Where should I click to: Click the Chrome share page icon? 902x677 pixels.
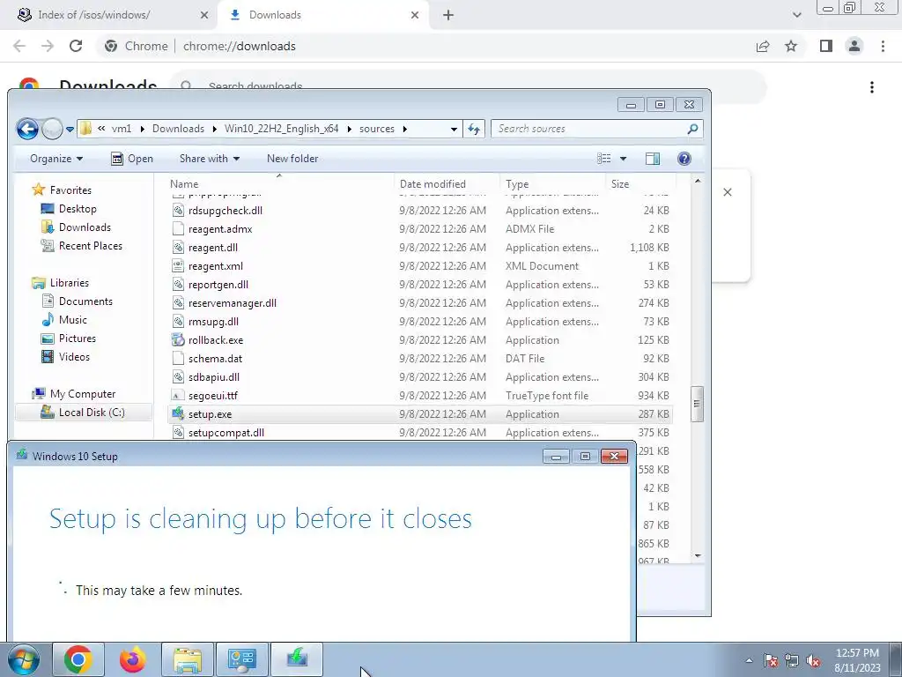pos(763,46)
